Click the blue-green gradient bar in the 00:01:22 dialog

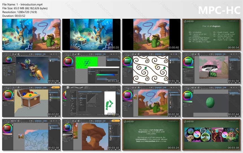pyautogui.click(x=106, y=75)
